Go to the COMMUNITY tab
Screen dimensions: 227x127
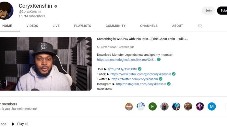tap(115, 26)
